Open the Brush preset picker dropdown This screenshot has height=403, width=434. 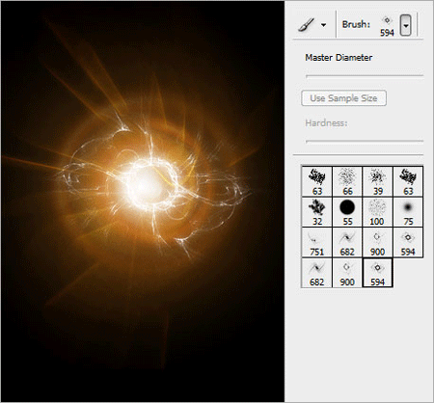(406, 25)
